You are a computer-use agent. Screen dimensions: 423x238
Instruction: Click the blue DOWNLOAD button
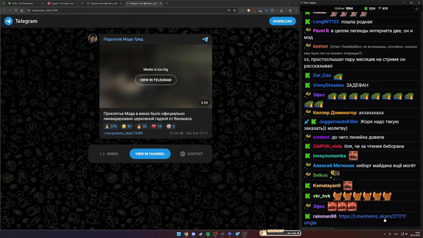(x=283, y=21)
